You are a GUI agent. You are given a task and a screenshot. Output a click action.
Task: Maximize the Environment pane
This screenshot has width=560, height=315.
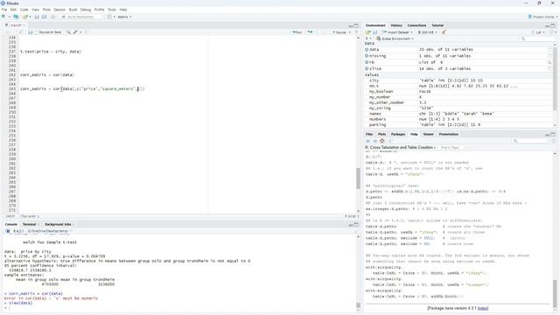tap(553, 25)
